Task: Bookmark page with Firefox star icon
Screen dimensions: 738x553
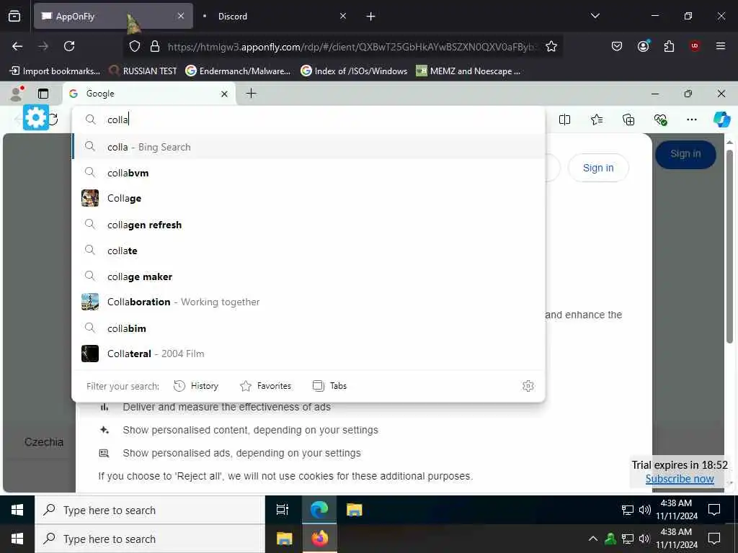Action: pos(551,46)
